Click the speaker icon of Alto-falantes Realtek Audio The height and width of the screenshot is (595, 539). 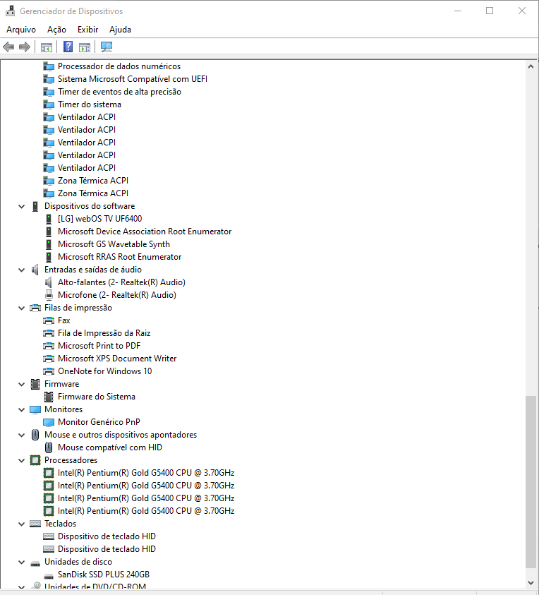point(48,282)
